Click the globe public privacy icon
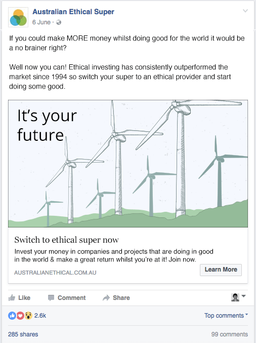This screenshot has width=256, height=343. (59, 22)
